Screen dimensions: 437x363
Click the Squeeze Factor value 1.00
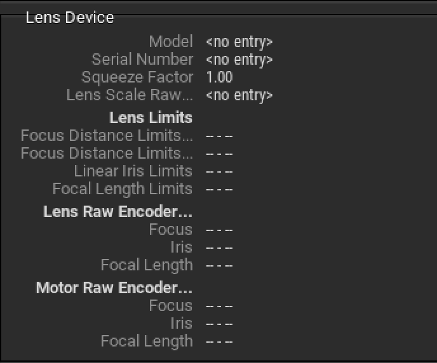(x=219, y=77)
